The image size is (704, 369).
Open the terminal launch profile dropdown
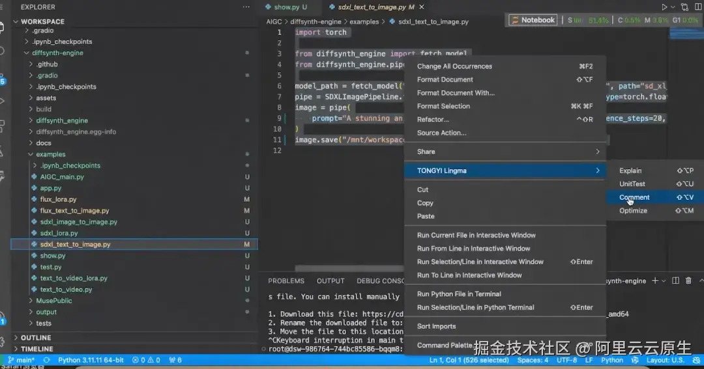(664, 281)
